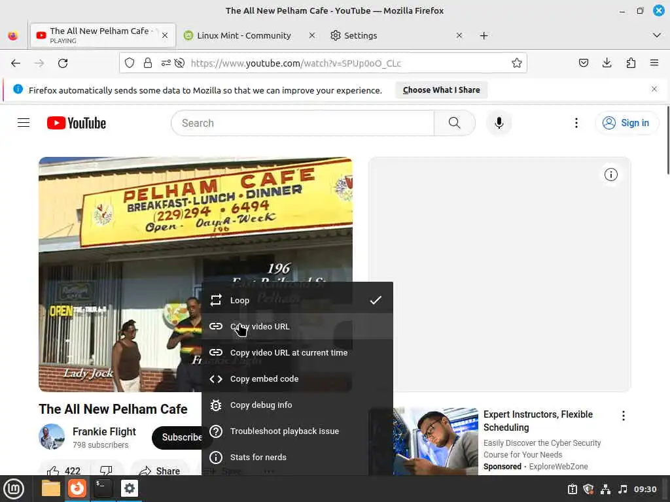Viewport: 670px width, 502px height.
Task: Open Firefox downloads panel
Action: pyautogui.click(x=607, y=63)
